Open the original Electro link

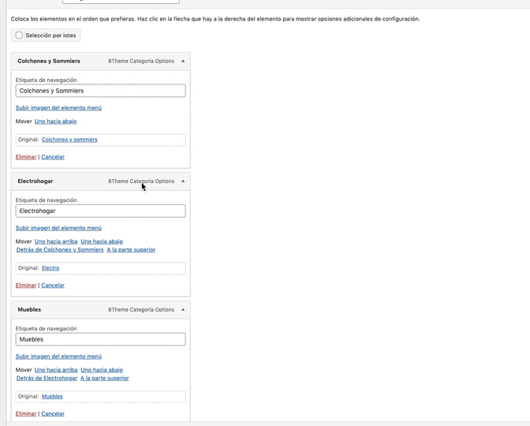(50, 268)
